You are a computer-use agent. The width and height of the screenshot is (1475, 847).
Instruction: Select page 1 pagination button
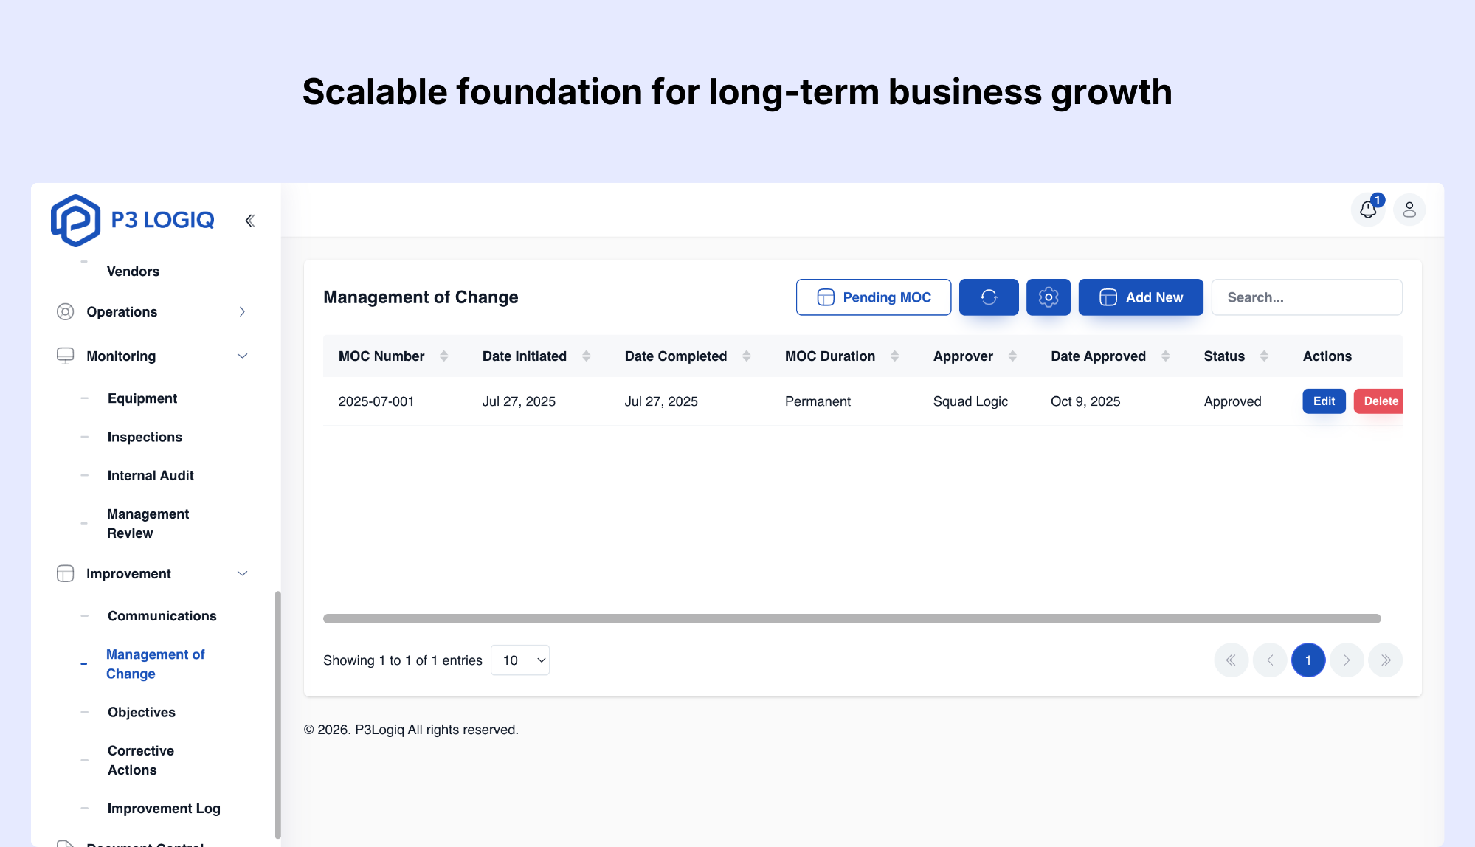(x=1308, y=660)
